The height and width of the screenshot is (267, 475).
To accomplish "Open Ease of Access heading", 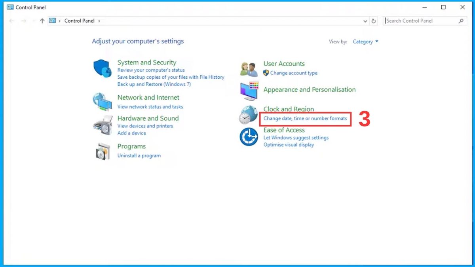I will click(284, 130).
